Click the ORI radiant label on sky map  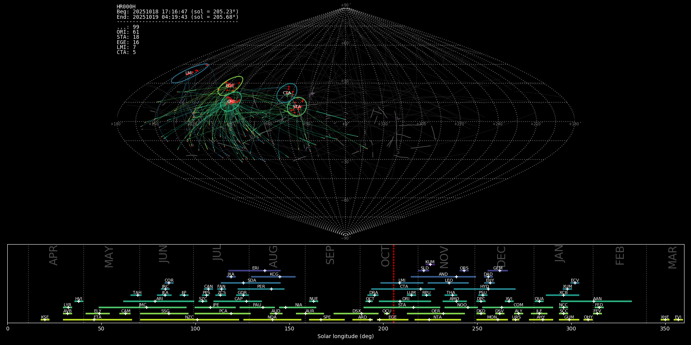[x=230, y=102]
